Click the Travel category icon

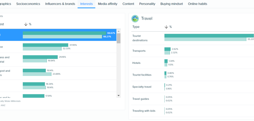coord(135,18)
